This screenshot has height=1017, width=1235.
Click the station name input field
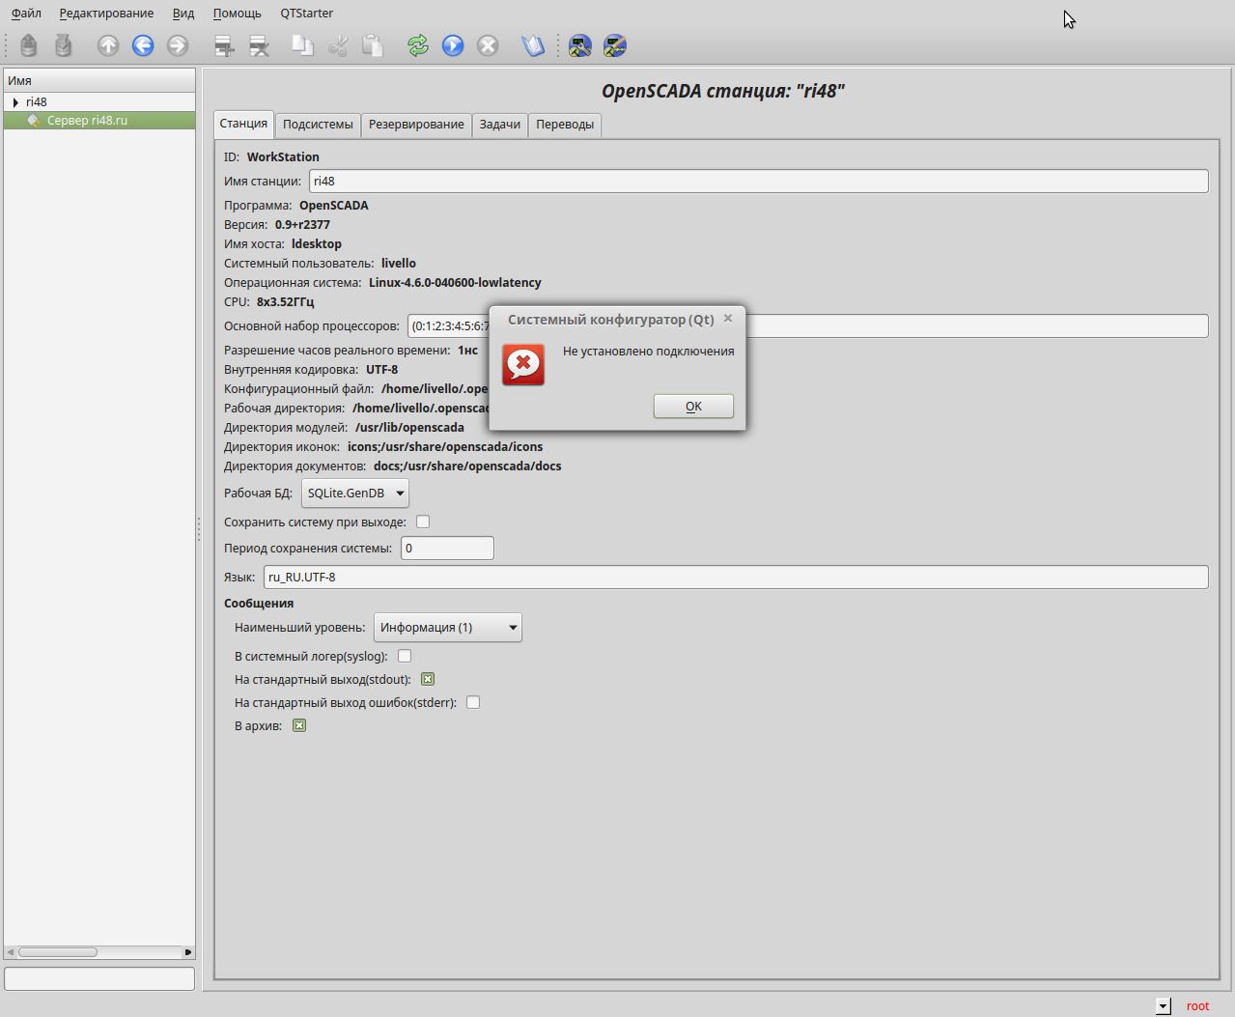[758, 181]
